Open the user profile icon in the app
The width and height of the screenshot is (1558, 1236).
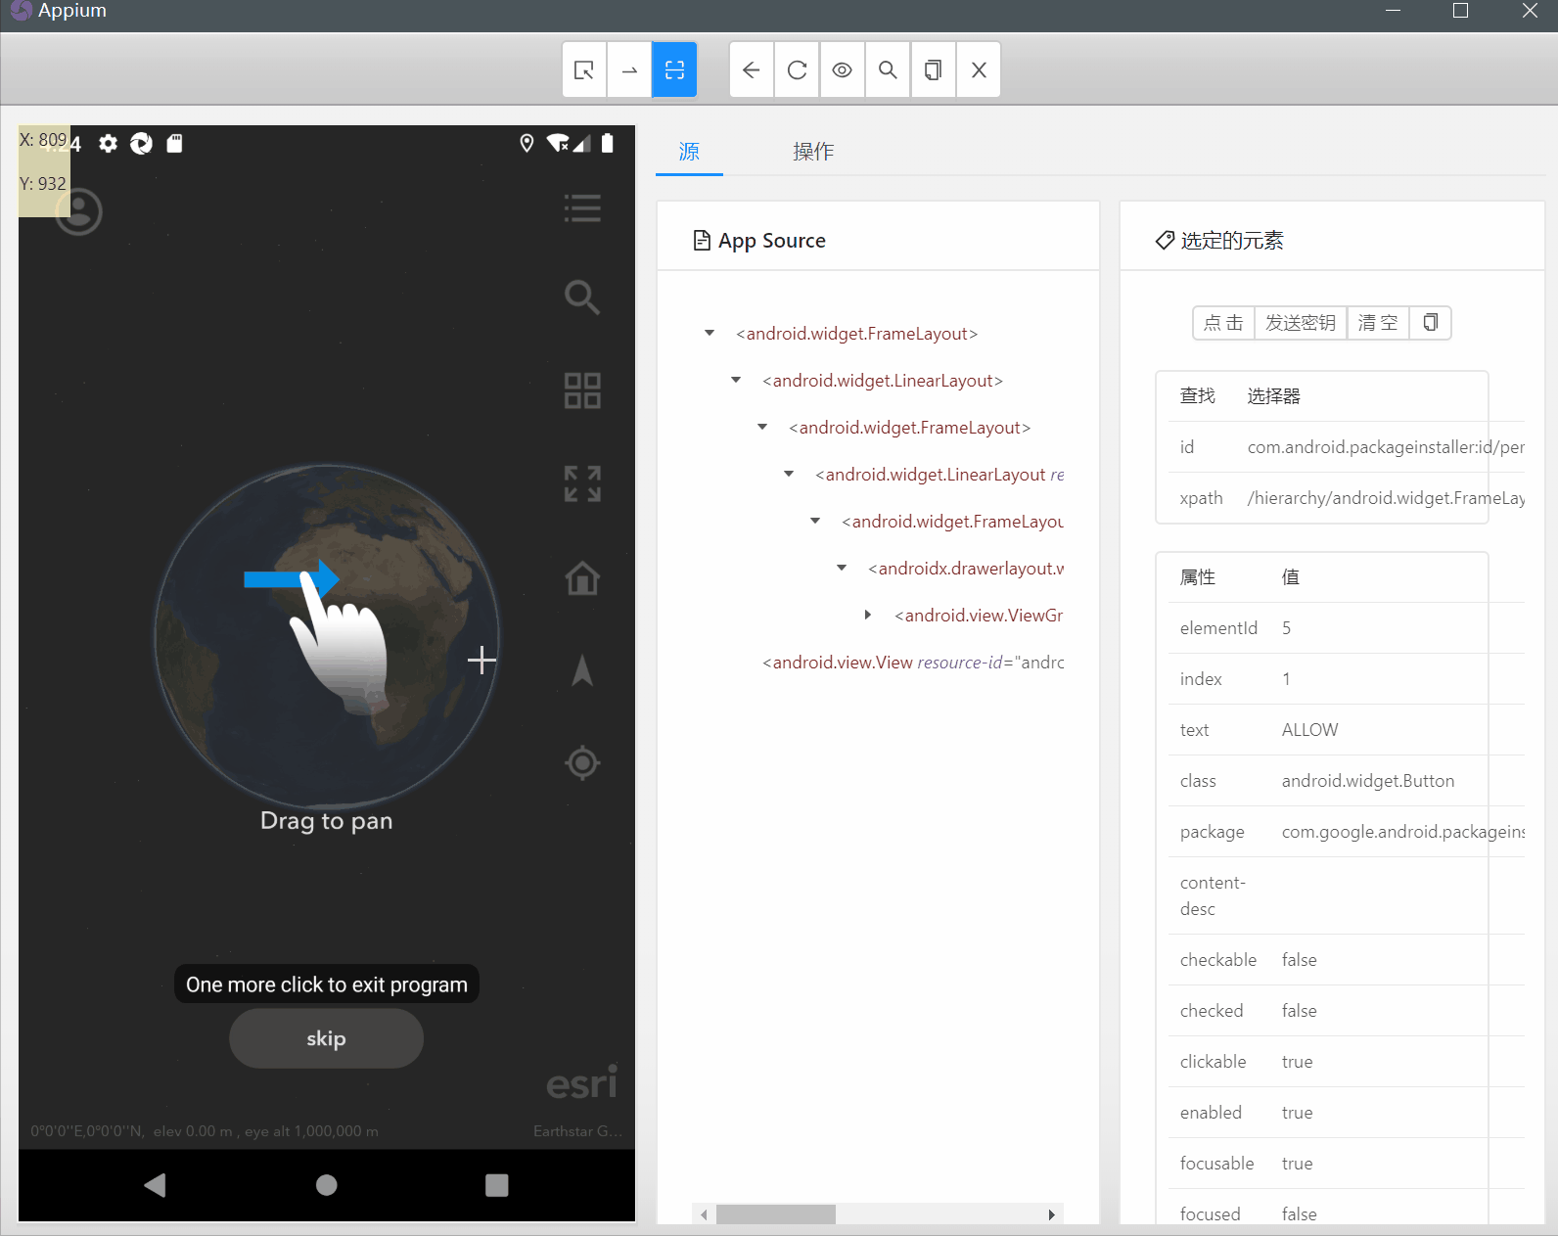[x=79, y=211]
